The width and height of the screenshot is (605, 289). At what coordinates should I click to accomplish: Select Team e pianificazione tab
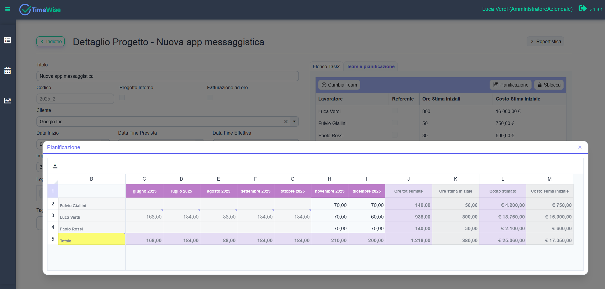[x=370, y=66]
